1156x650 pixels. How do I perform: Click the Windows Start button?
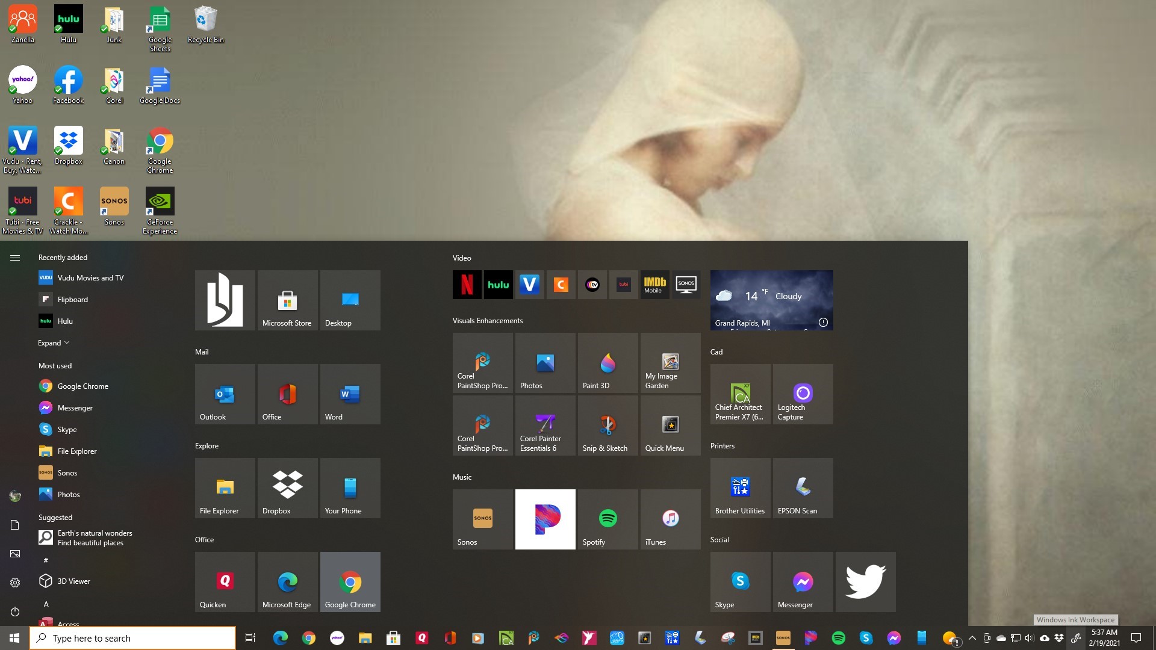[x=14, y=638]
